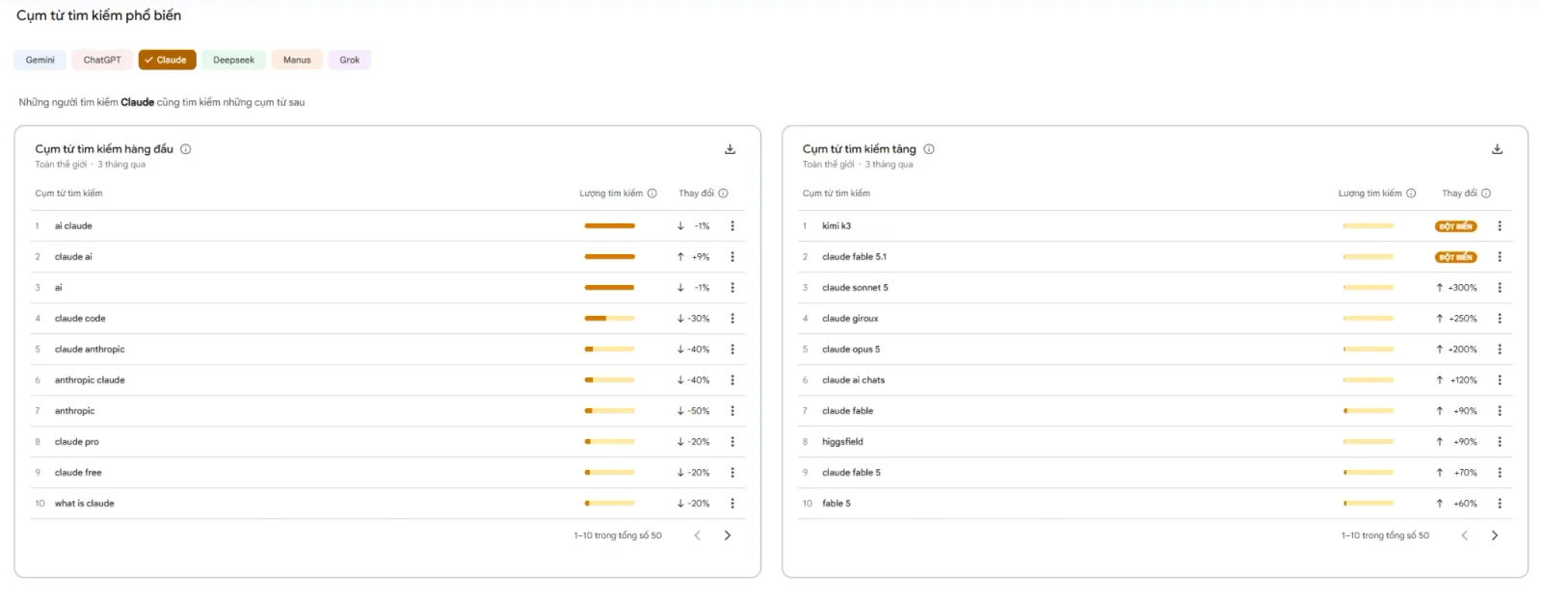1542x597 pixels.
Task: Open more options for 'claude giroux' row
Action: click(x=1500, y=319)
